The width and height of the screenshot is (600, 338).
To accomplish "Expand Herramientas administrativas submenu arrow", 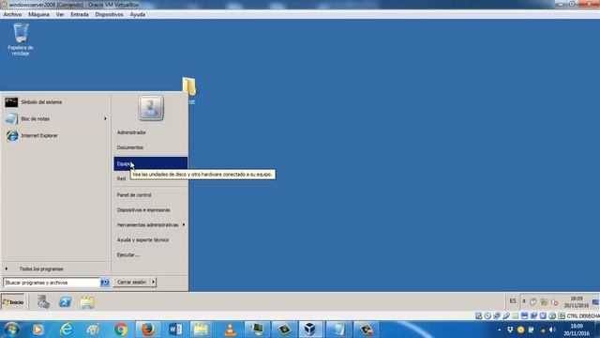I will [x=184, y=225].
